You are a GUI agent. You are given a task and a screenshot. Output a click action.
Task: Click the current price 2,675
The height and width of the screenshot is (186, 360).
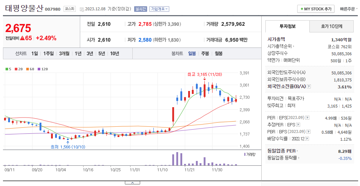[18, 28]
